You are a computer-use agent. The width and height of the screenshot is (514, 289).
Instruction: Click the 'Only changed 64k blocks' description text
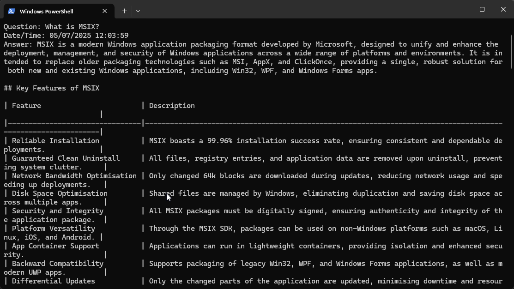point(197,176)
